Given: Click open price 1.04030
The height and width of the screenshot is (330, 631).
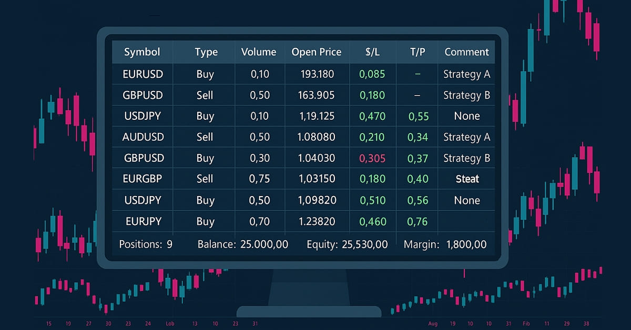Looking at the screenshot, I should pyautogui.click(x=317, y=158).
